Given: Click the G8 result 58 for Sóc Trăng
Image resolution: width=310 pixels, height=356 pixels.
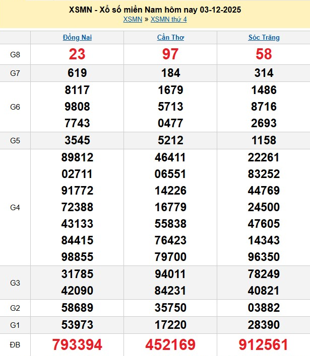Looking at the screenshot, I should click(x=264, y=54).
